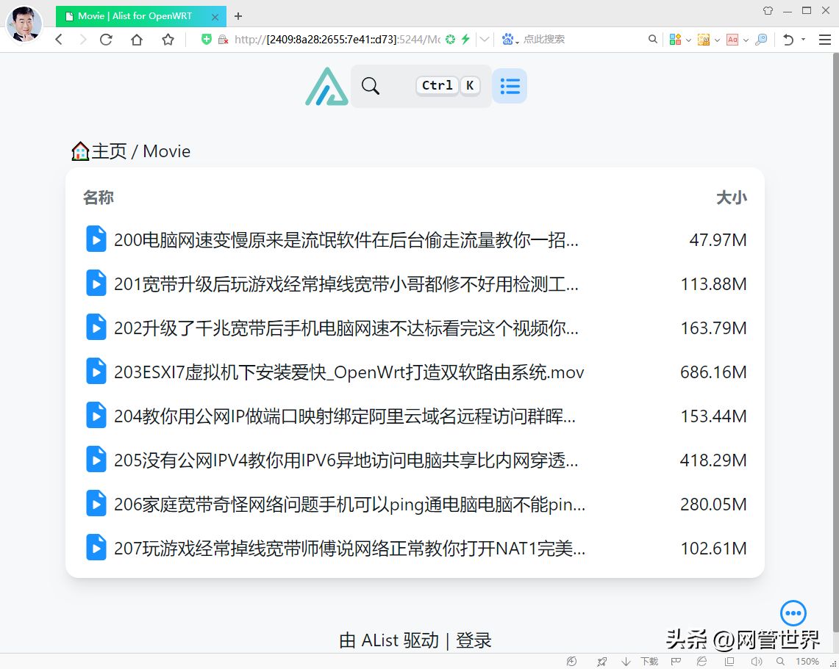Image resolution: width=839 pixels, height=669 pixels.
Task: Open a new tab with plus button
Action: pos(238,16)
